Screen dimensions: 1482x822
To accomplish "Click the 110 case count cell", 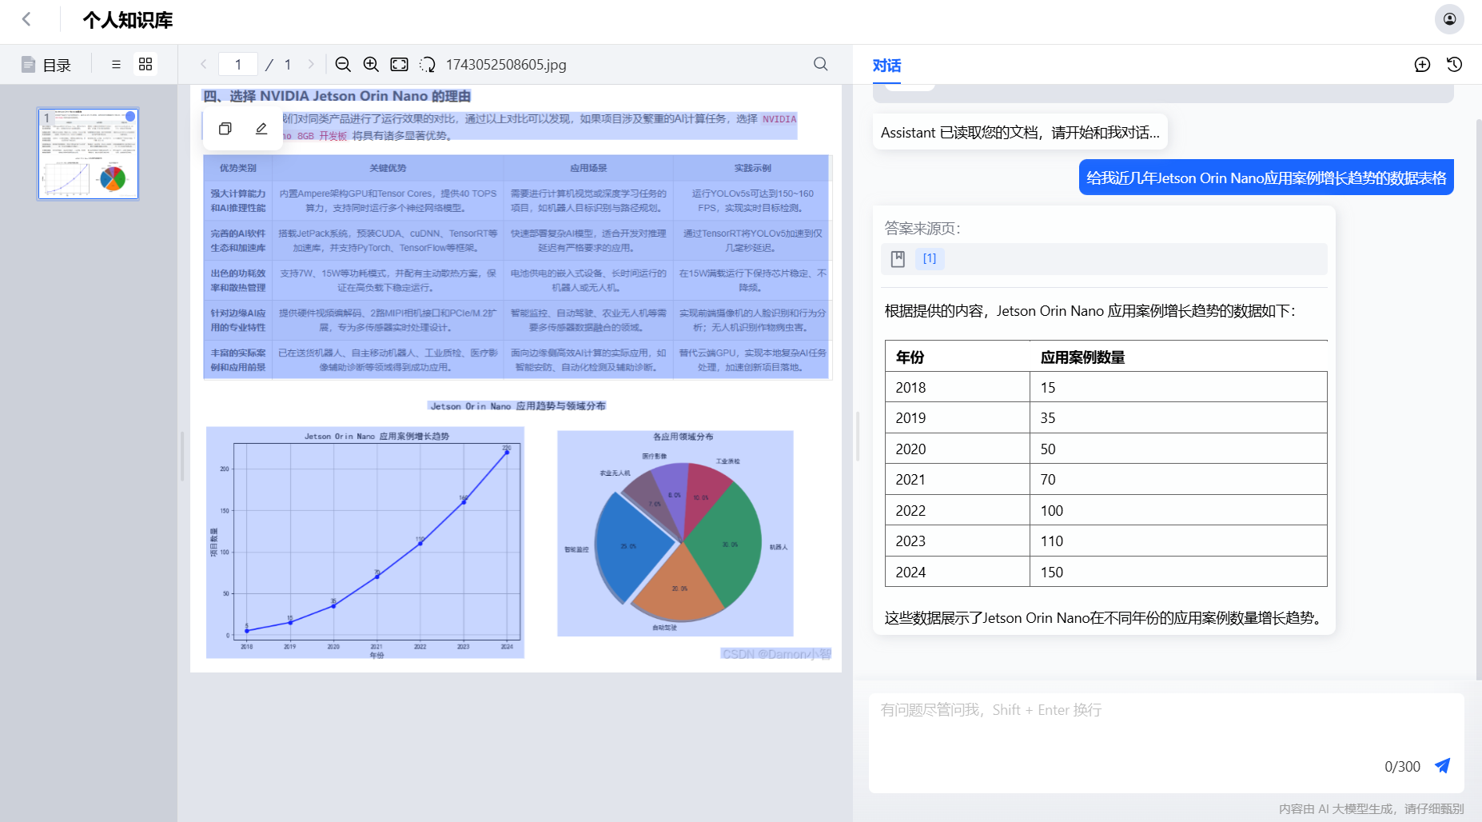I will [1178, 541].
